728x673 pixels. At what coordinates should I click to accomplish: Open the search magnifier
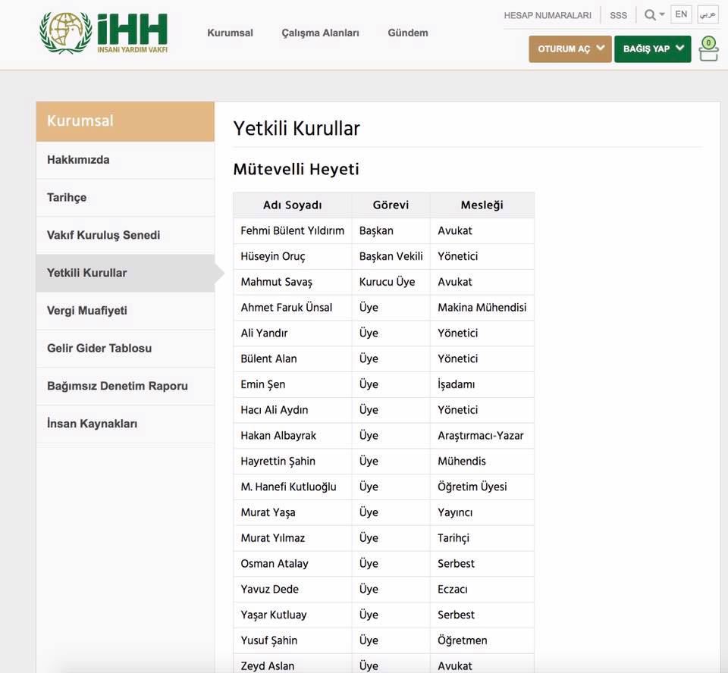coord(648,14)
